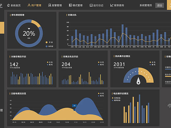The width and height of the screenshot is (171, 128).
Task: Click the value 2031
Action: (119, 64)
